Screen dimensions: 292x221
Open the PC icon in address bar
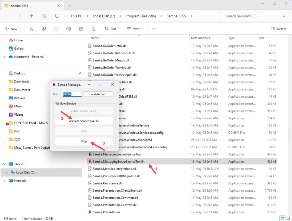tap(57, 16)
